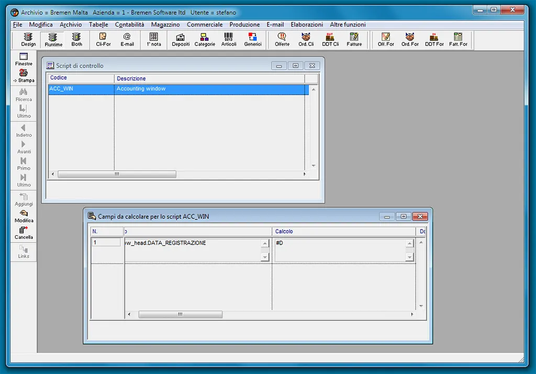The height and width of the screenshot is (374, 536).
Task: Click scroll-down arrow of Script di controllo list
Action: click(x=314, y=166)
